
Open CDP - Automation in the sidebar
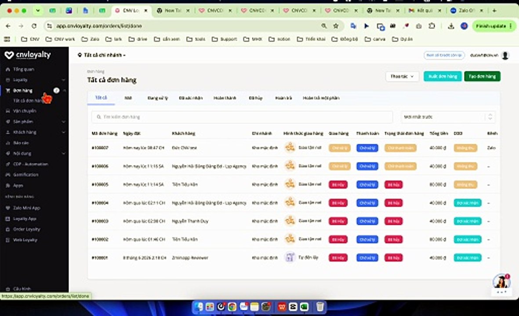pyautogui.click(x=30, y=164)
